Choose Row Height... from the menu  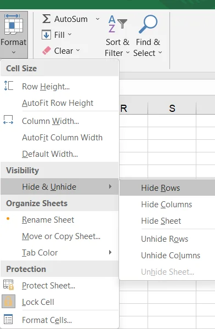pos(60,86)
